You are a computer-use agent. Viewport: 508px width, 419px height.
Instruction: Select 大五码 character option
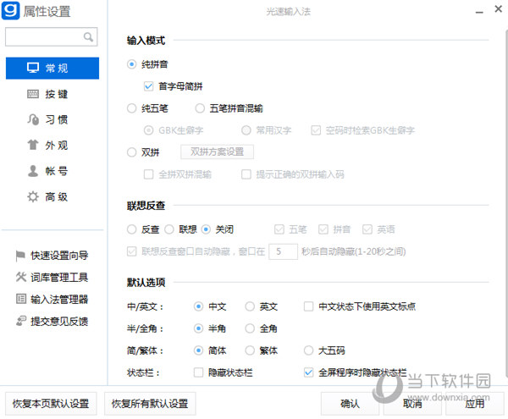(x=308, y=350)
